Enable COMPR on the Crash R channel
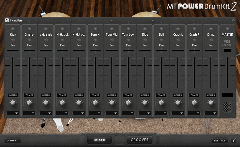 point(194,95)
